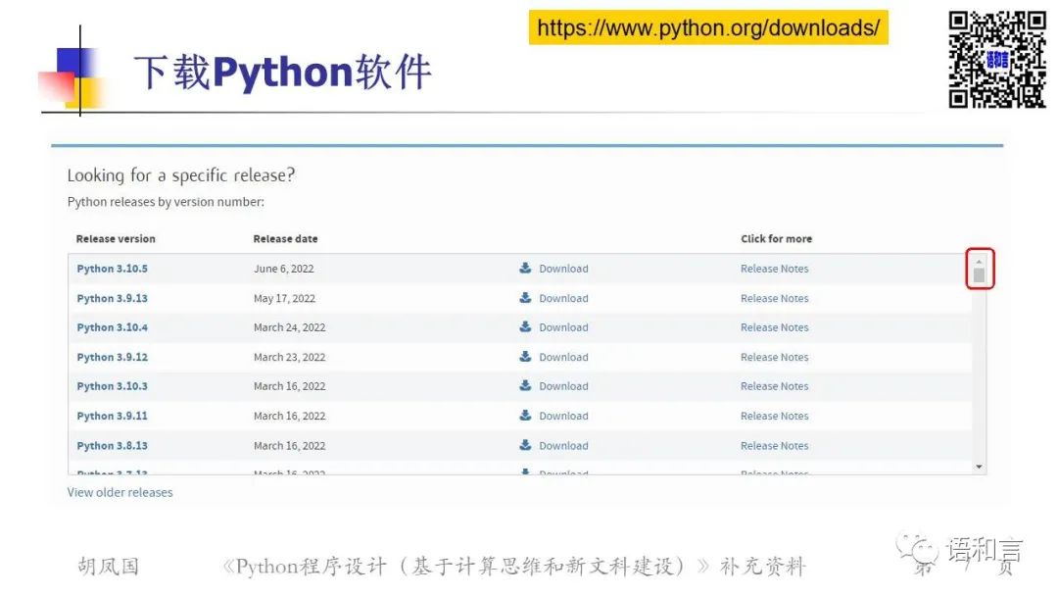Download Python 3.10.5 via Download link

[x=563, y=269]
